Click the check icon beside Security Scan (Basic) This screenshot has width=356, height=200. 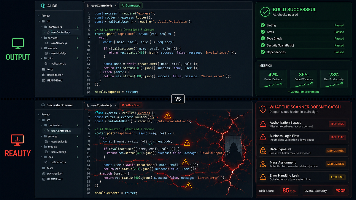[x=263, y=45]
